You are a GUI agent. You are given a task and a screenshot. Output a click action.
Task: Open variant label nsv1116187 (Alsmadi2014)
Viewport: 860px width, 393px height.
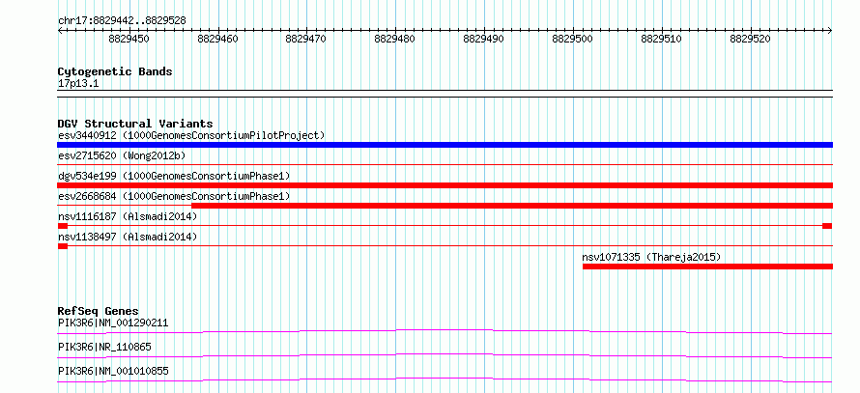point(128,216)
